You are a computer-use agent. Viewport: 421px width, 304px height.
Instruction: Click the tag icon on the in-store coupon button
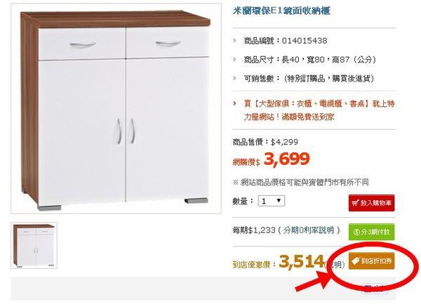tap(356, 260)
